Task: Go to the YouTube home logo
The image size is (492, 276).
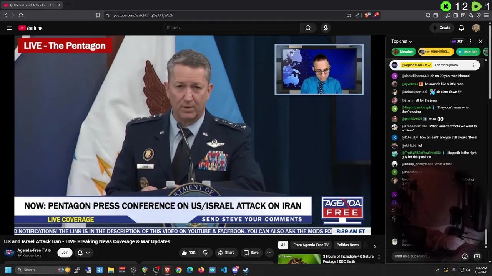Action: pos(30,28)
